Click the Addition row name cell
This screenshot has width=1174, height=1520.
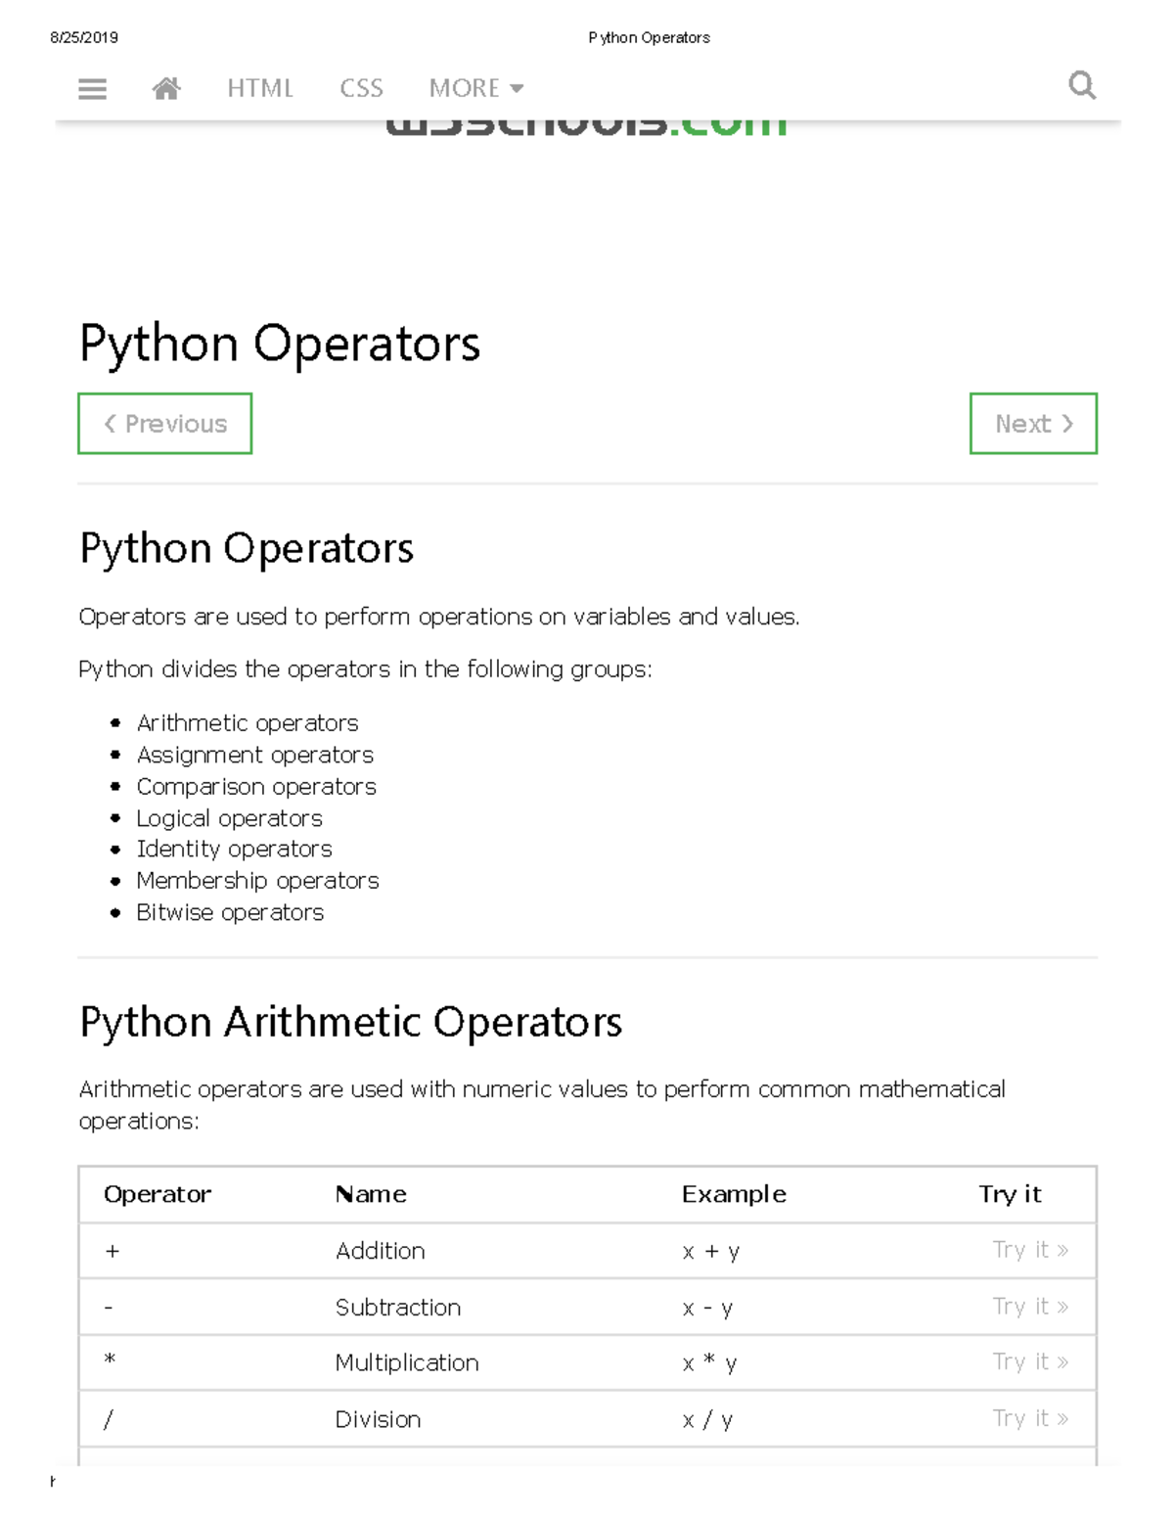pos(380,1251)
